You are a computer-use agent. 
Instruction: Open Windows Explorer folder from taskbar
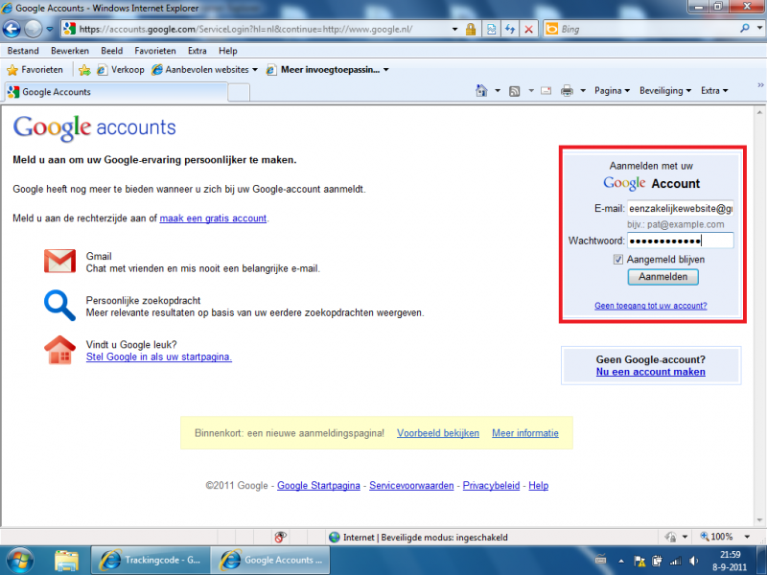click(66, 560)
